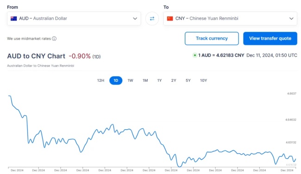Expand the CNY currency dropdown arrow
Screen dimensions: 301x174
(291, 18)
